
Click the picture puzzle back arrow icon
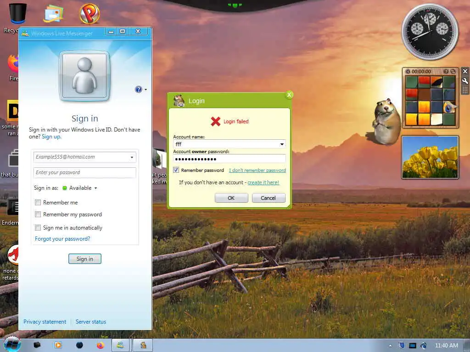pos(408,71)
